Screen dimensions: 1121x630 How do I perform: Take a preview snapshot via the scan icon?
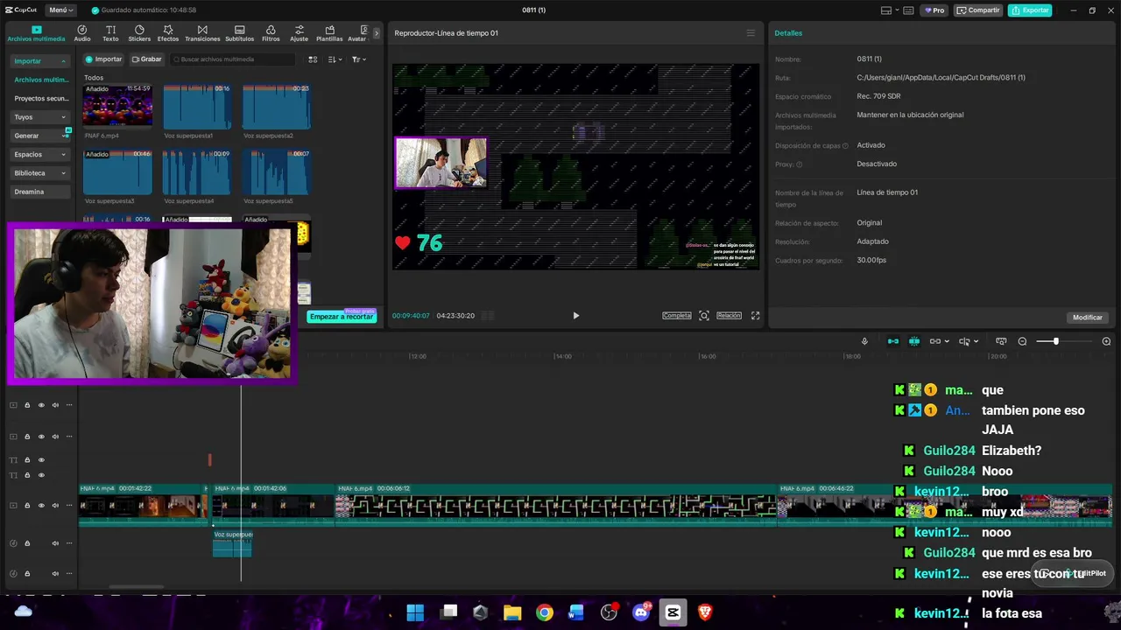[x=704, y=316]
